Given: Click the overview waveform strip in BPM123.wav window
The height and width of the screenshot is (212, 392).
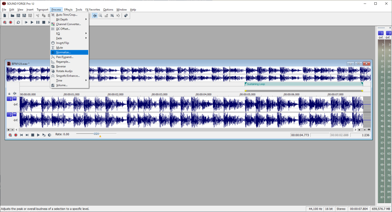Looking at the screenshot, I should (x=189, y=74).
